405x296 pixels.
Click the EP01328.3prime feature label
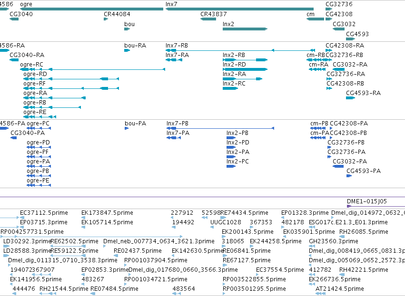(x=305, y=213)
